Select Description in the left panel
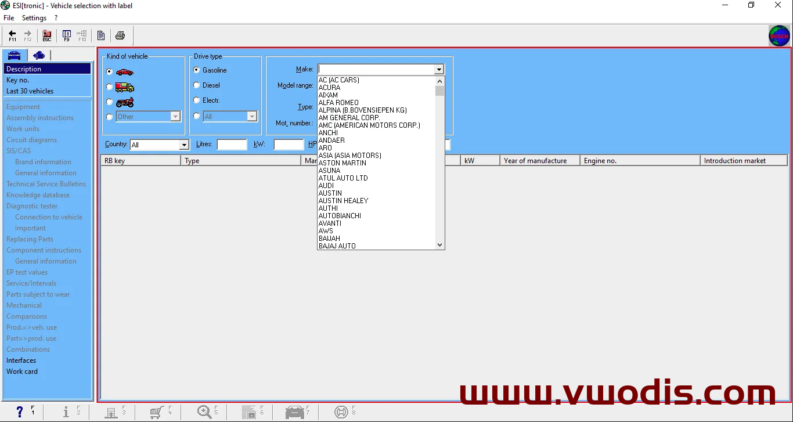The width and height of the screenshot is (793, 422). pyautogui.click(x=48, y=69)
